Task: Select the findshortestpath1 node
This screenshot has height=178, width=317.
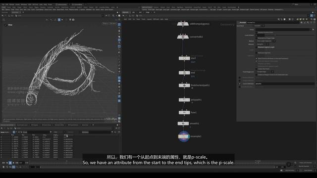Action: [184, 86]
